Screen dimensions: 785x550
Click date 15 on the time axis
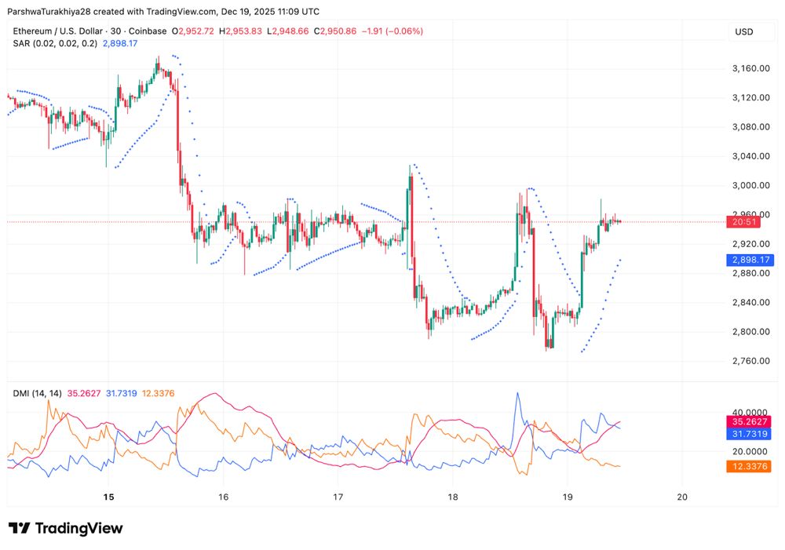(108, 497)
